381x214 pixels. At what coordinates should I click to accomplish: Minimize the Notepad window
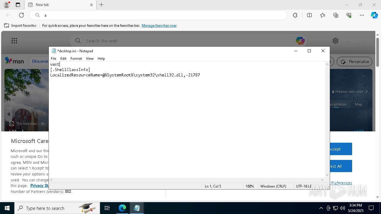[x=296, y=51]
